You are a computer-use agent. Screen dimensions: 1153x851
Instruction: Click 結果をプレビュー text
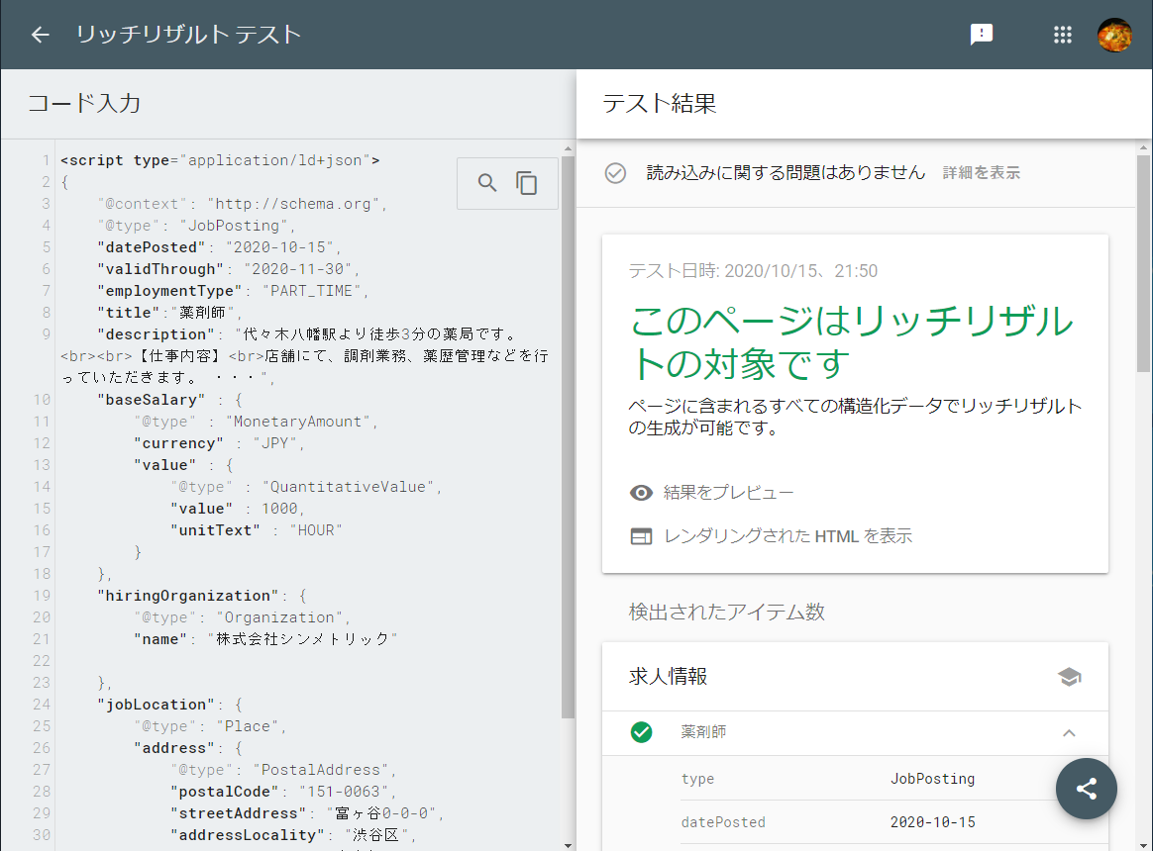729,493
